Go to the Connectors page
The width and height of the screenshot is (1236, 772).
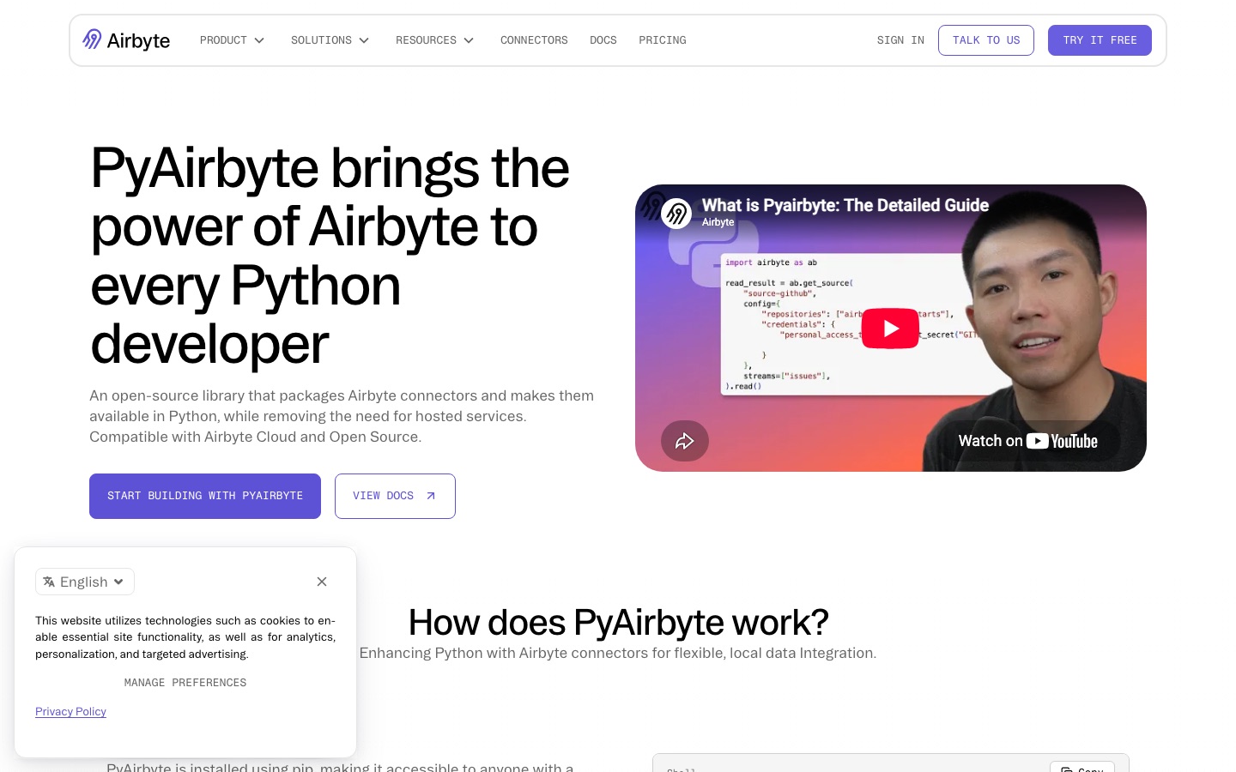(x=534, y=40)
